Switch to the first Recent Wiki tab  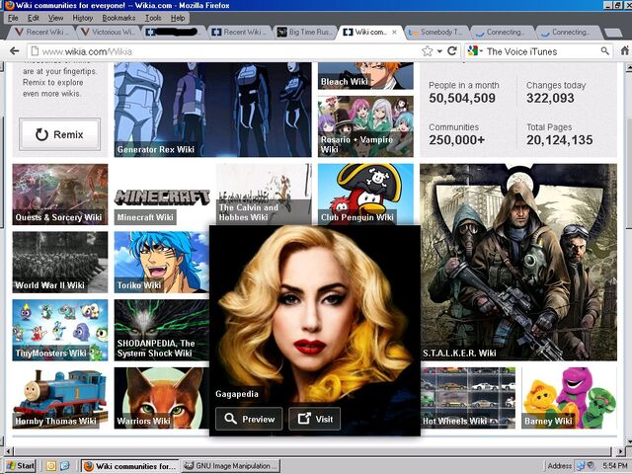click(x=41, y=32)
